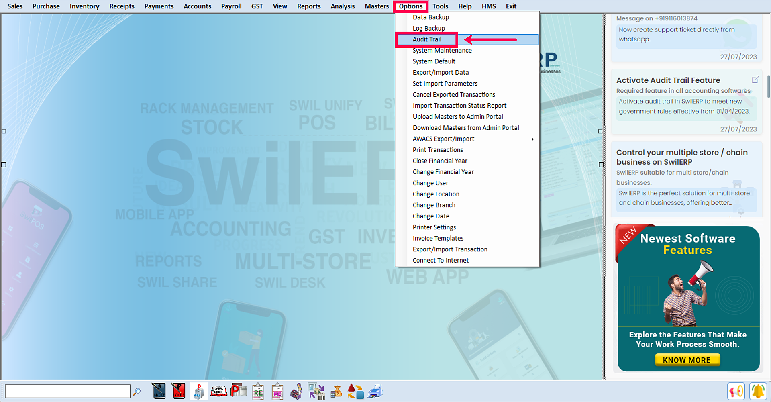Open the HMS menu

[x=489, y=6]
